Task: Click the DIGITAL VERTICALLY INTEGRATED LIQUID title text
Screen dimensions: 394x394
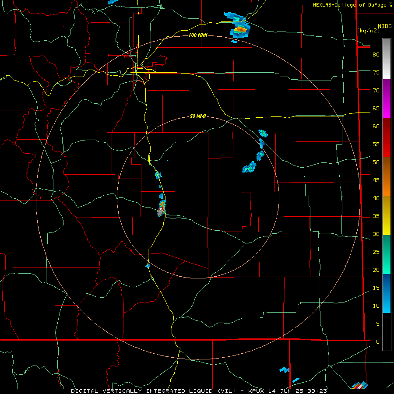Action: [x=142, y=391]
